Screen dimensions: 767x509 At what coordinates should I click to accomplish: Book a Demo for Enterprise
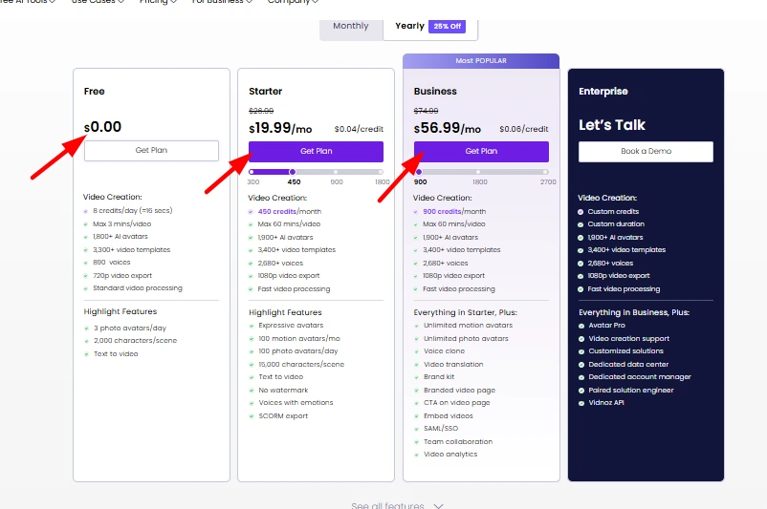(x=646, y=152)
